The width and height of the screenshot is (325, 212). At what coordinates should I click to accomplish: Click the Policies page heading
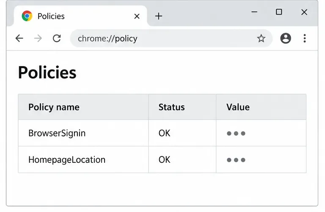click(47, 73)
